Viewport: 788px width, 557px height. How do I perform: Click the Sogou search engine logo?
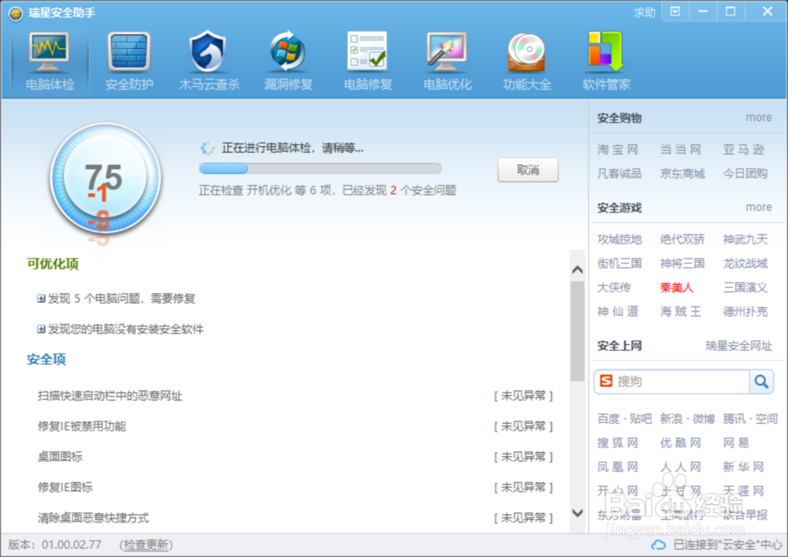click(607, 381)
